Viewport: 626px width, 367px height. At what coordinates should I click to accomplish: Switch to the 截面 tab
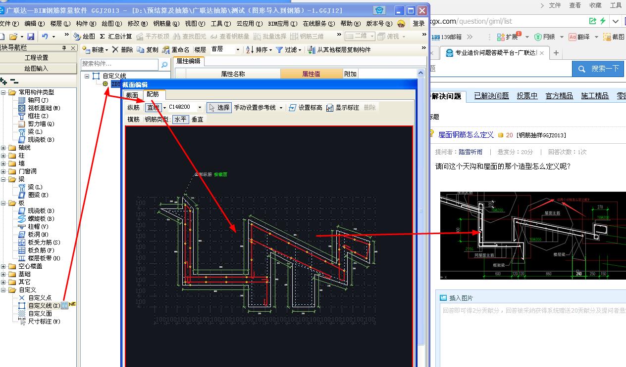(132, 95)
